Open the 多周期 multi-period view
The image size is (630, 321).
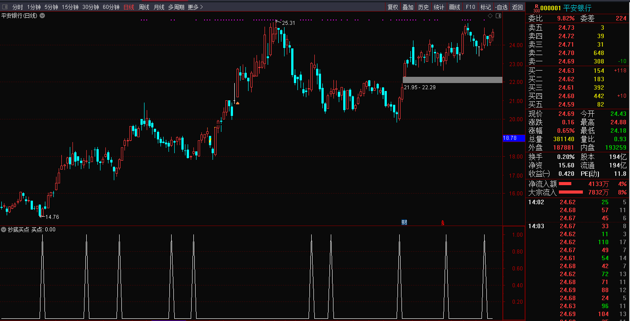(x=176, y=7)
